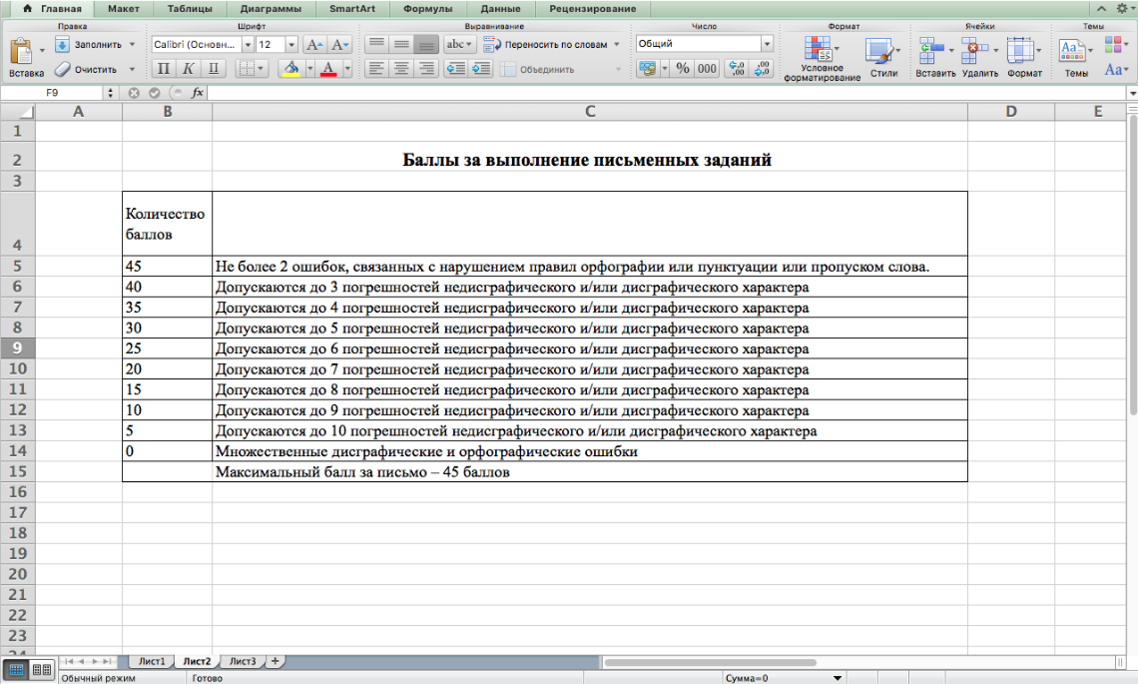Toggle bold formatting (П button)

tap(164, 69)
